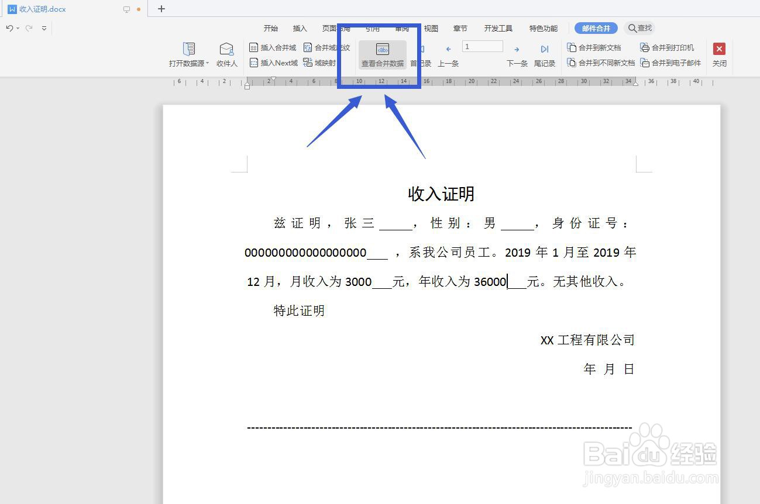Select the 收件人 recipients icon
Screen dimensions: 760x504
click(x=226, y=54)
